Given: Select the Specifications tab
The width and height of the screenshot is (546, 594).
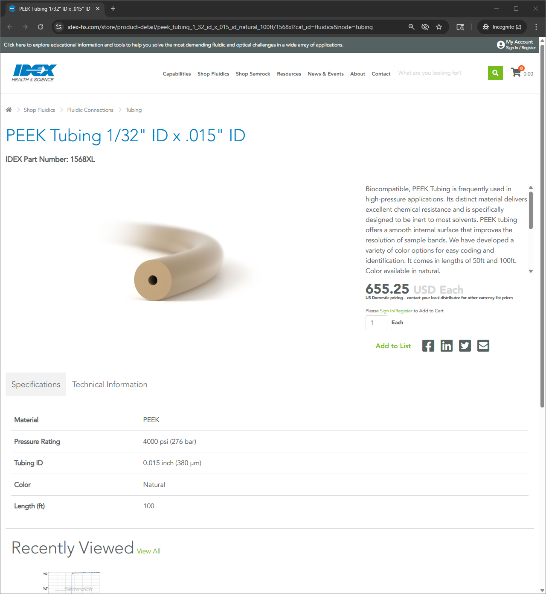Looking at the screenshot, I should [x=36, y=384].
